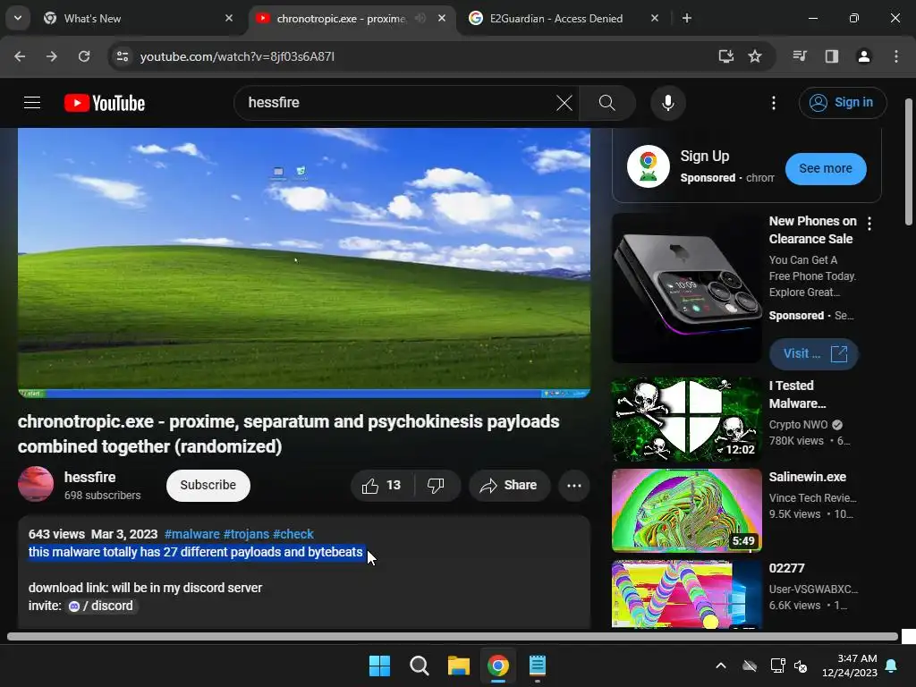The width and height of the screenshot is (916, 687).
Task: Close the What's New tab
Action: (229, 18)
